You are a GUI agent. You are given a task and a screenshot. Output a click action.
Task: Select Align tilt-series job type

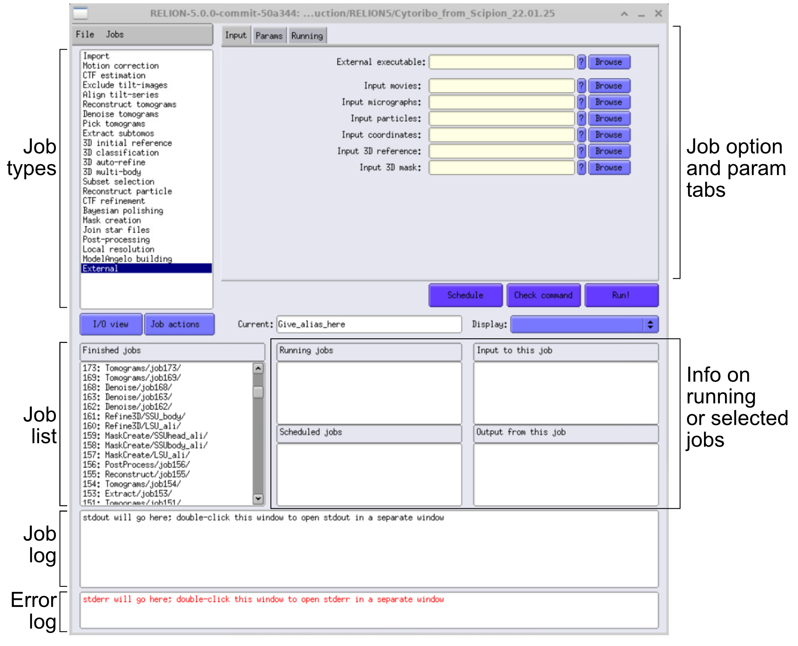[x=146, y=95]
